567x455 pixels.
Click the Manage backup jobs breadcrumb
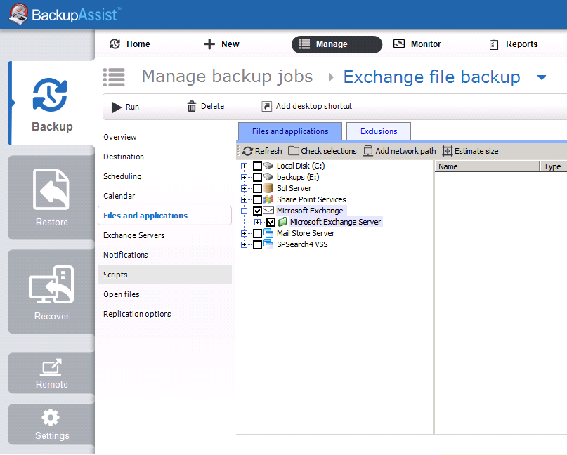(227, 77)
